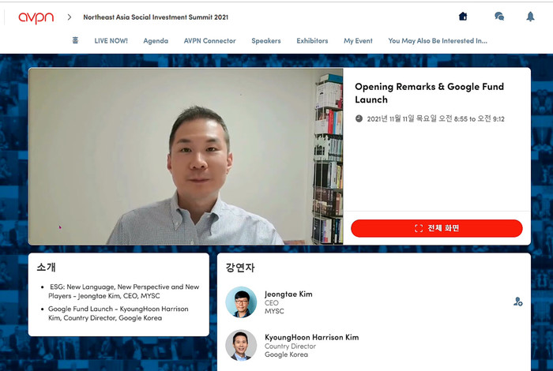Select the fullscreen icon on red button

pos(419,228)
